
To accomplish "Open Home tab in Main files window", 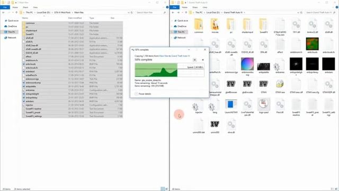I will click(x=15, y=7).
